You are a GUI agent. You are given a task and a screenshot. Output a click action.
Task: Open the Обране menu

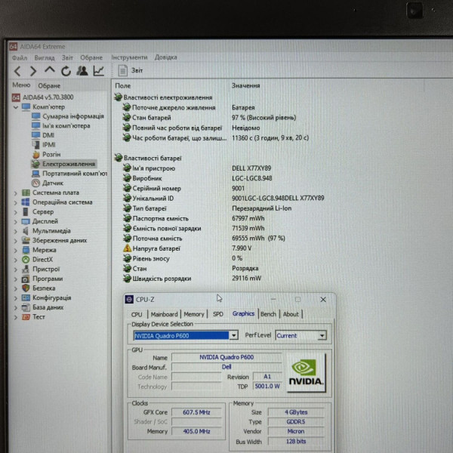click(91, 58)
